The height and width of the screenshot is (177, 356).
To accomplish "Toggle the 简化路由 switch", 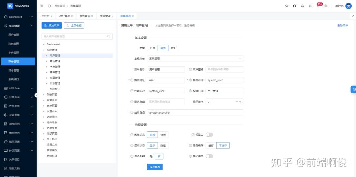I will point(209,156).
